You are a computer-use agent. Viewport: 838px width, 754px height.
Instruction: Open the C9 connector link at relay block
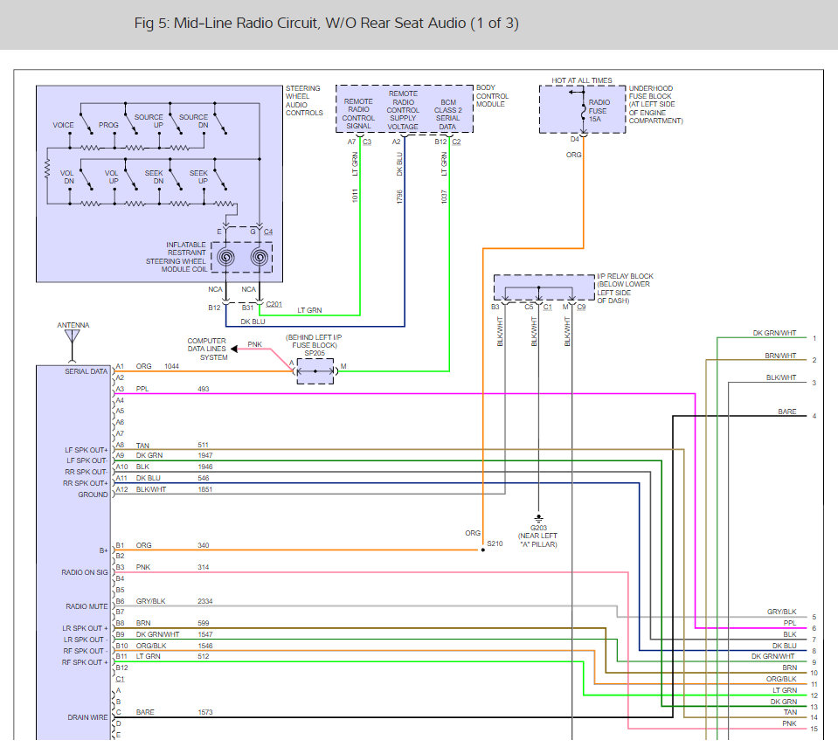tap(581, 307)
